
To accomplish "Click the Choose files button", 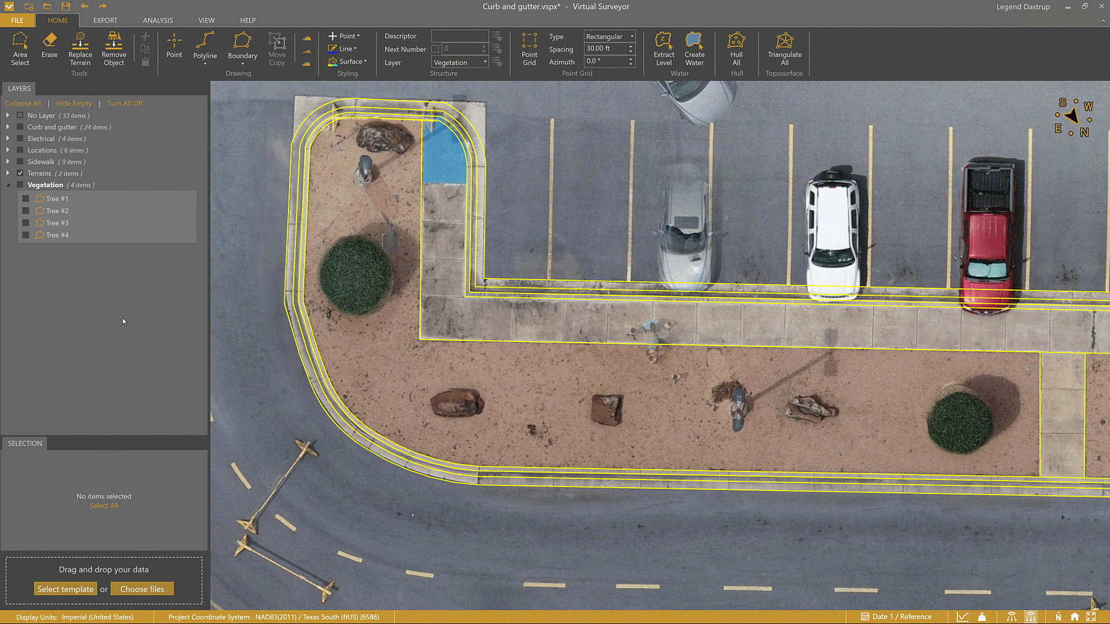I will pos(142,588).
